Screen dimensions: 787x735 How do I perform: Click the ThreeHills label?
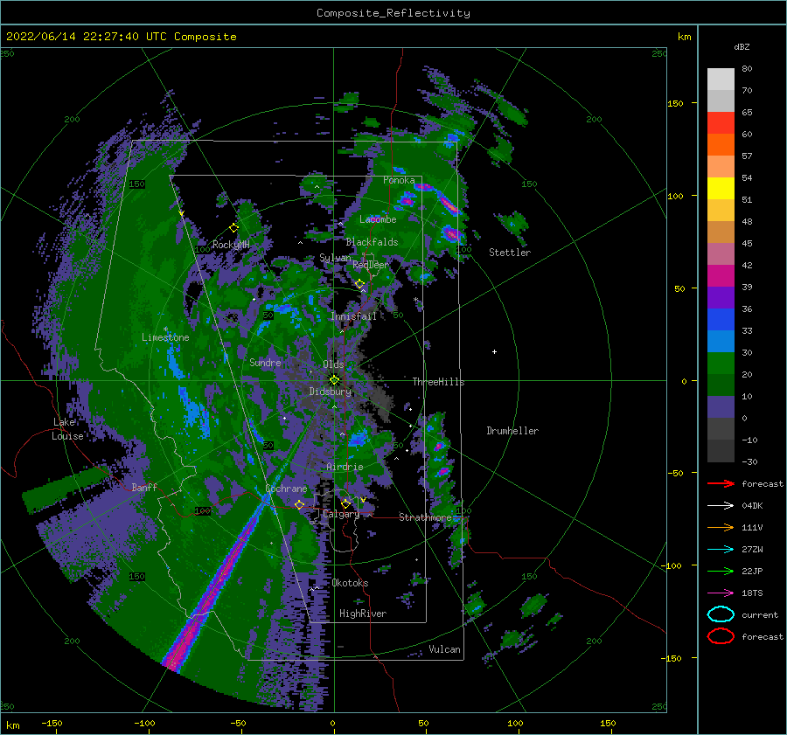point(439,382)
